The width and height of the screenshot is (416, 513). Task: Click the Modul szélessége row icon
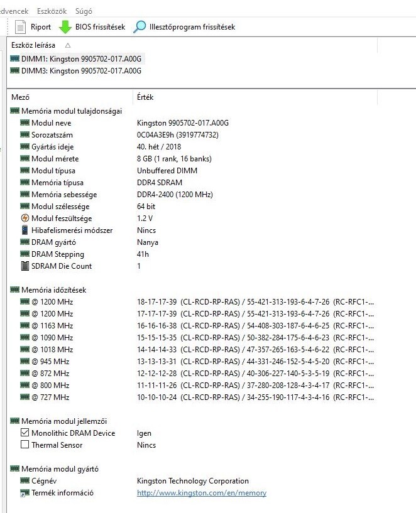[x=25, y=206]
